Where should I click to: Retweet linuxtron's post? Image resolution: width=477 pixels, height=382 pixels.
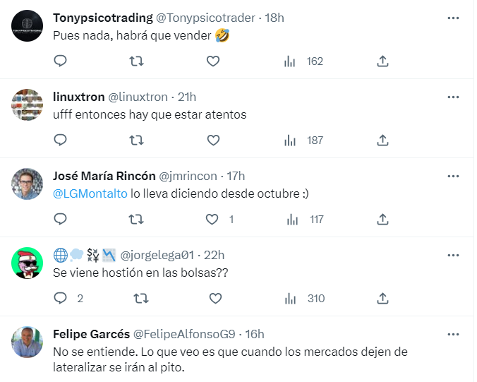tap(137, 141)
